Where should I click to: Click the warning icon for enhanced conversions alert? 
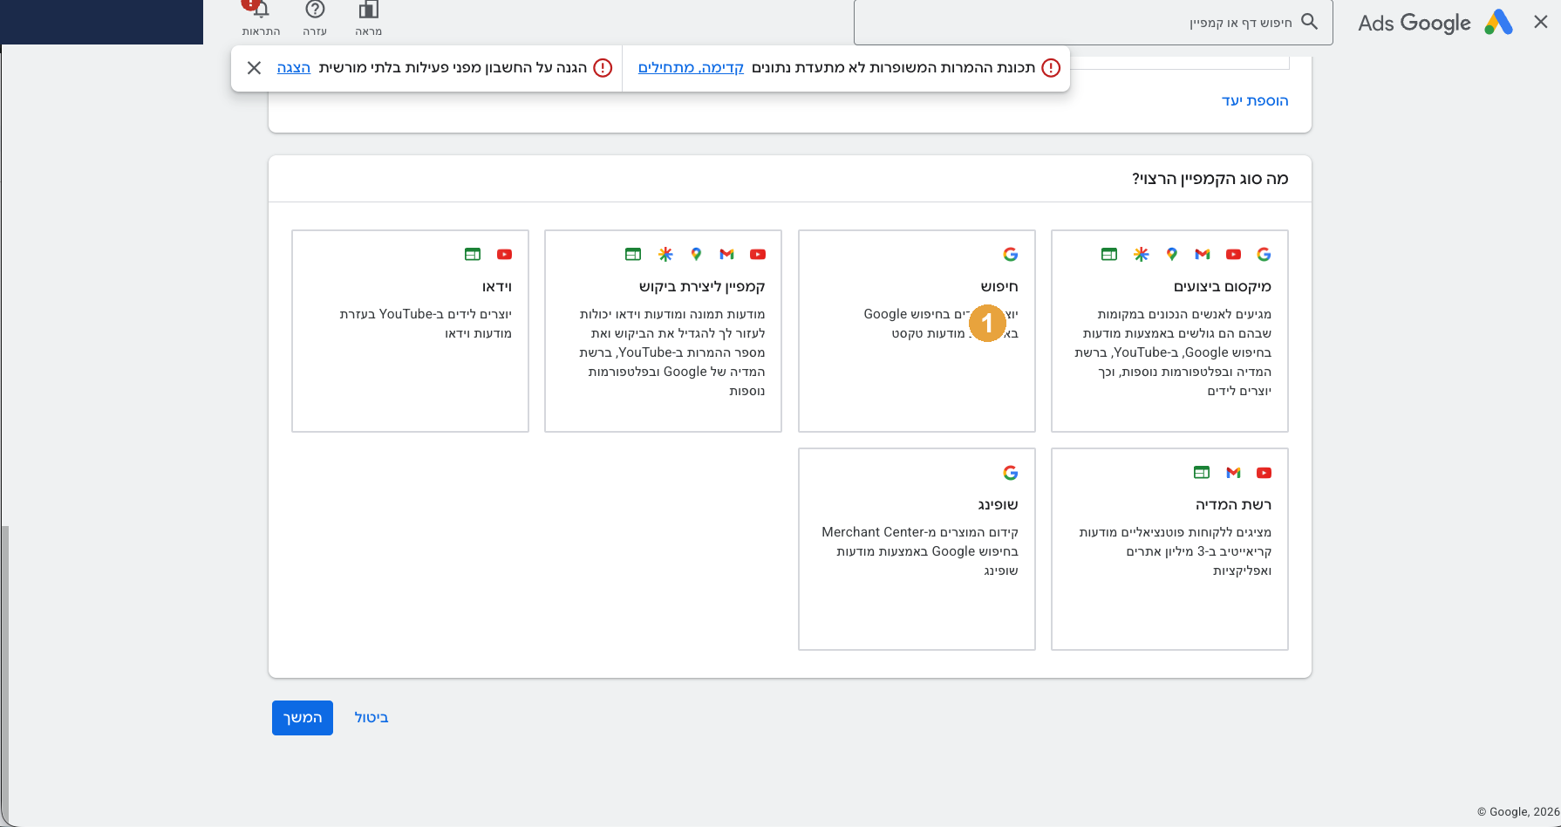click(1051, 68)
